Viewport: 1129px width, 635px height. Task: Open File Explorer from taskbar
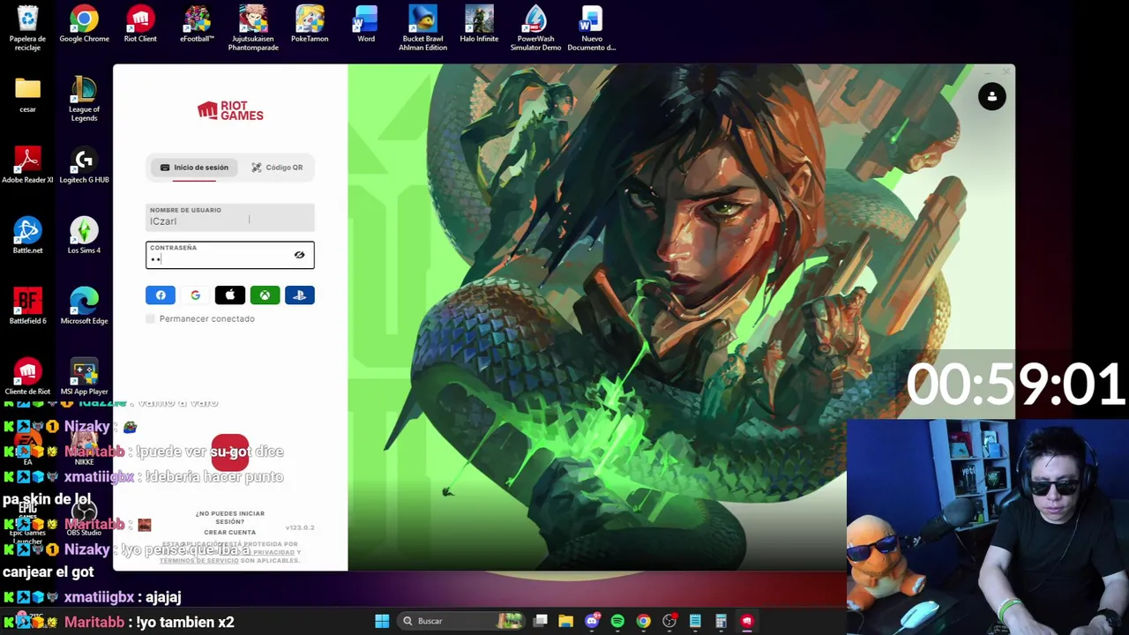point(566,621)
